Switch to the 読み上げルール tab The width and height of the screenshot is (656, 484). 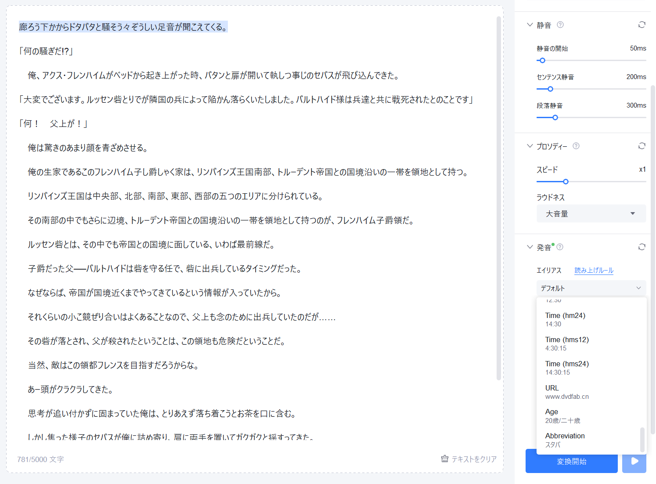pos(594,270)
